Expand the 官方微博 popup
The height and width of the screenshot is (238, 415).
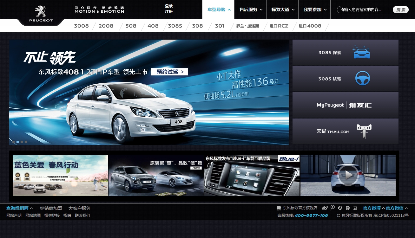[374, 208]
